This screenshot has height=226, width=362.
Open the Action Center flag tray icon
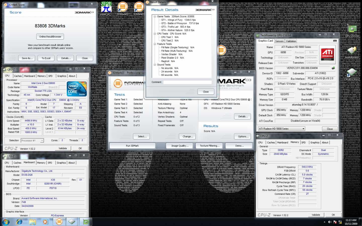[x=335, y=222]
